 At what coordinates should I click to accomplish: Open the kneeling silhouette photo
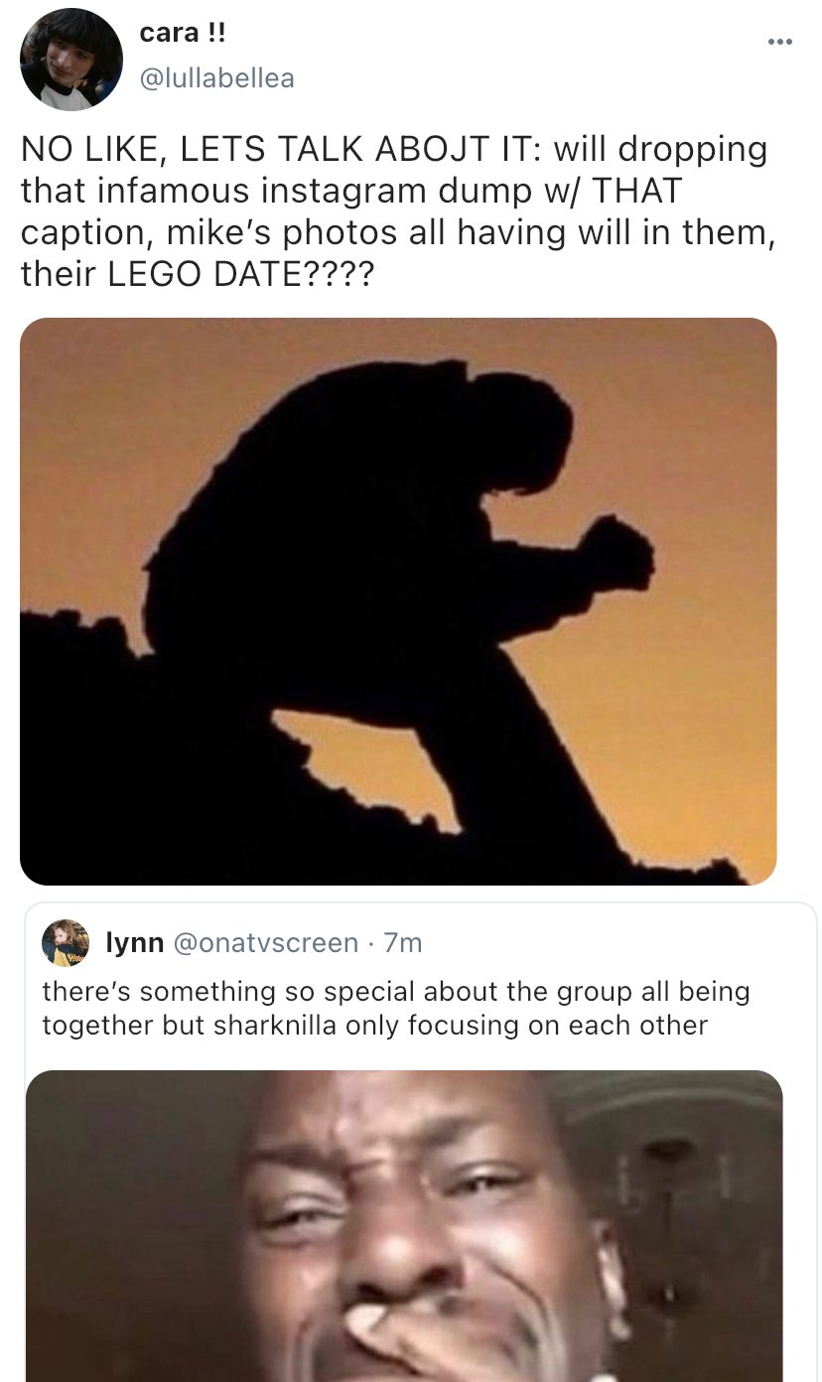point(398,601)
